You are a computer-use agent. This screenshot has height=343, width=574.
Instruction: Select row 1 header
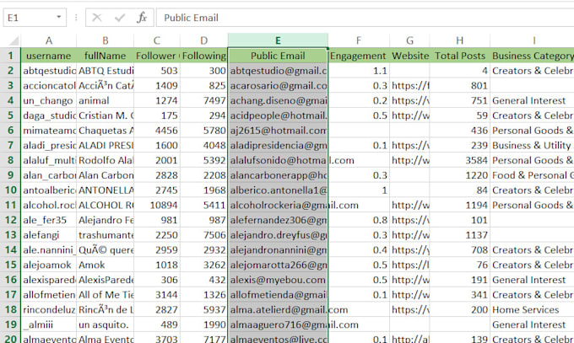tap(10, 56)
